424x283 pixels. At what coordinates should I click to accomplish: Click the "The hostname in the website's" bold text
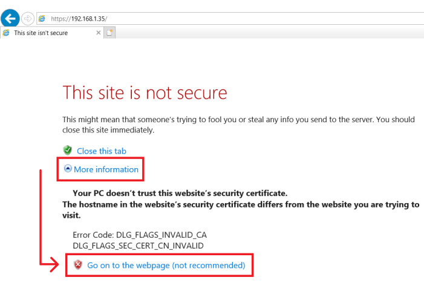tap(241, 204)
